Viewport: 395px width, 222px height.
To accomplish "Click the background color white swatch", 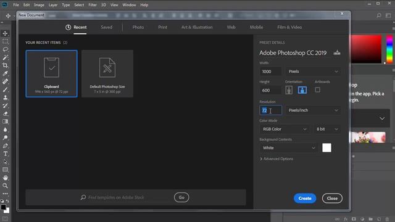I will [x=326, y=148].
